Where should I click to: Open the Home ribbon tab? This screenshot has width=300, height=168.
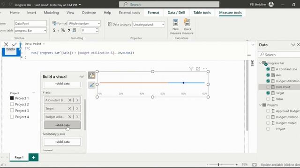tap(15, 13)
